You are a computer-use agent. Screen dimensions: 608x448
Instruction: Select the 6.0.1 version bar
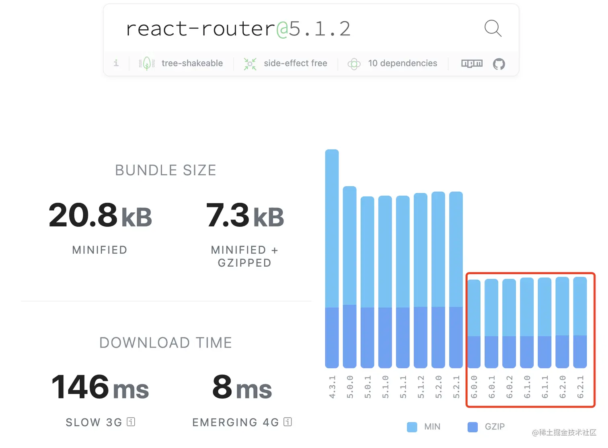coord(491,323)
